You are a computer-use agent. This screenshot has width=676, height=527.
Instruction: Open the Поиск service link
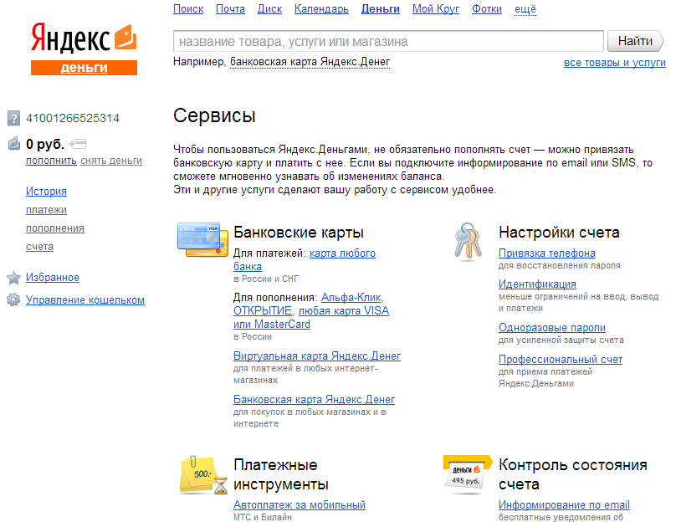click(x=188, y=9)
